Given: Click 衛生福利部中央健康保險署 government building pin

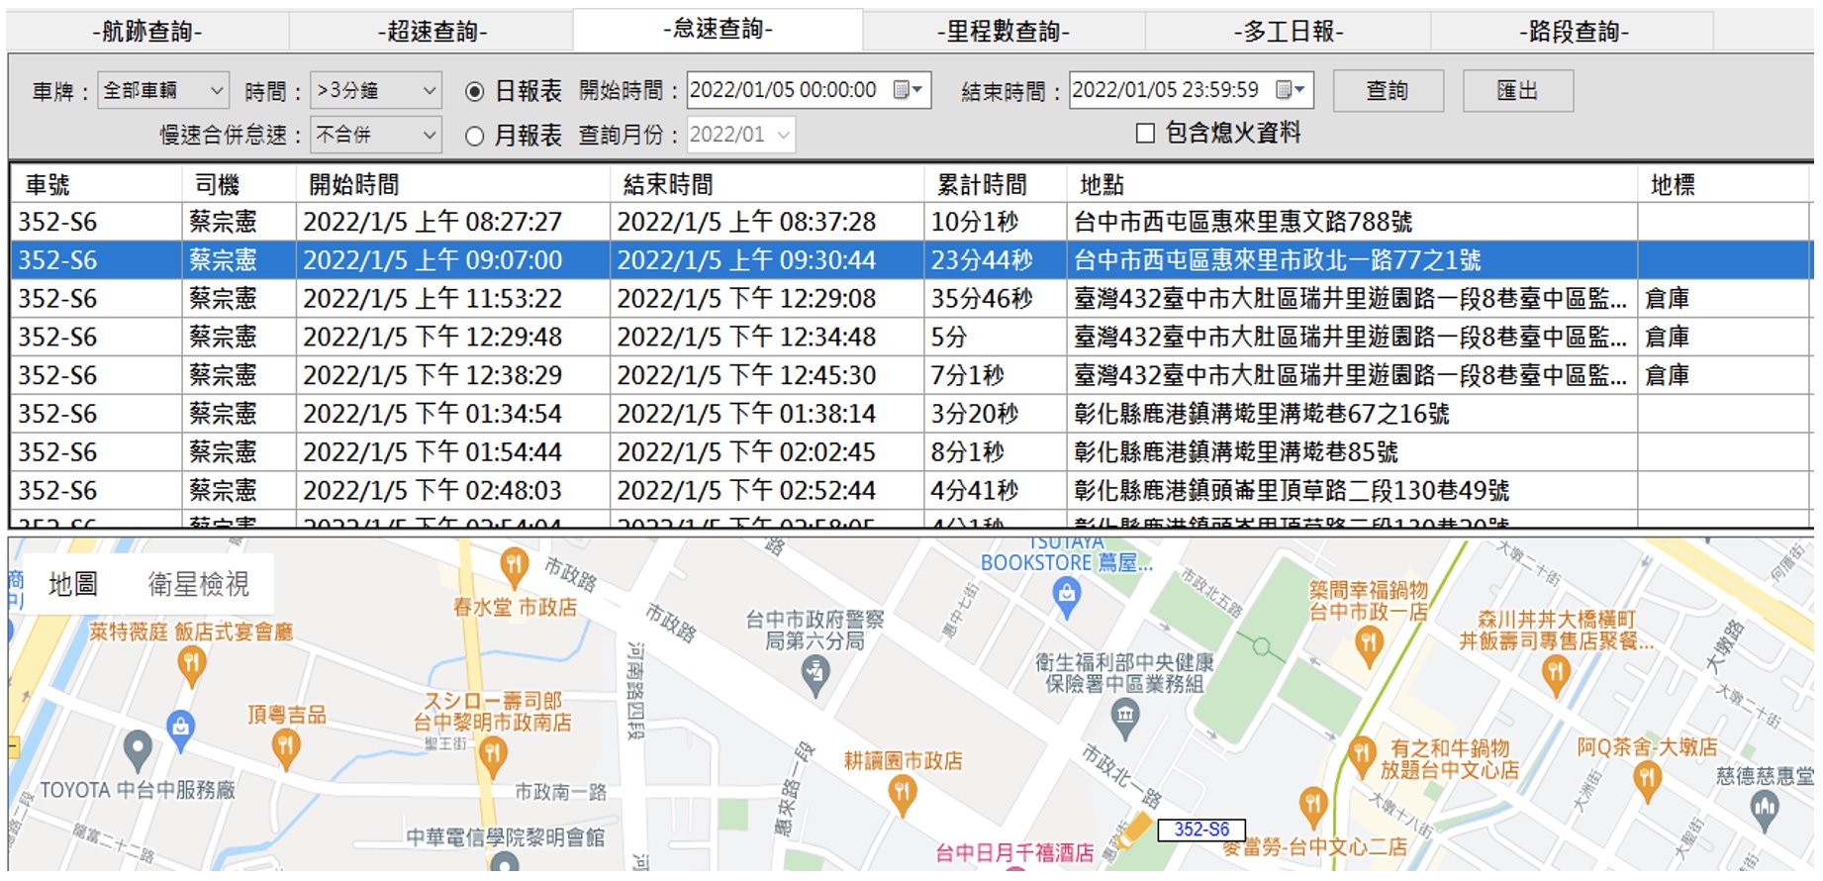Looking at the screenshot, I should click(x=1125, y=719).
